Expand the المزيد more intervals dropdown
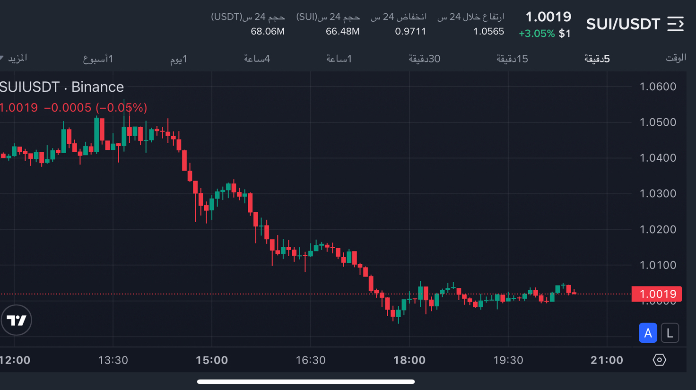Screen dimensions: 696x390 click(x=14, y=58)
